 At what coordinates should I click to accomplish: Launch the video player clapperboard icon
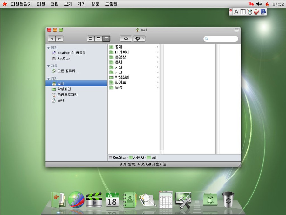tap(94, 200)
